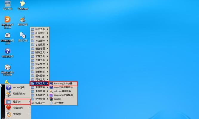This screenshot has width=199, height=119.
Task: Start unlocker强制删除 from the submenu
Action: (x=63, y=91)
